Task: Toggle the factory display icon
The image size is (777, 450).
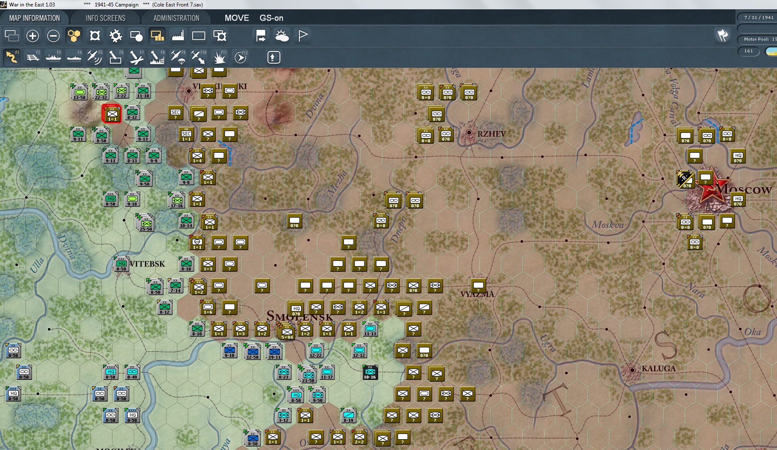Action: tap(178, 35)
